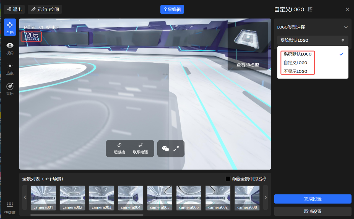Collapse the LOGO类型选择 section chevron

(x=346, y=27)
